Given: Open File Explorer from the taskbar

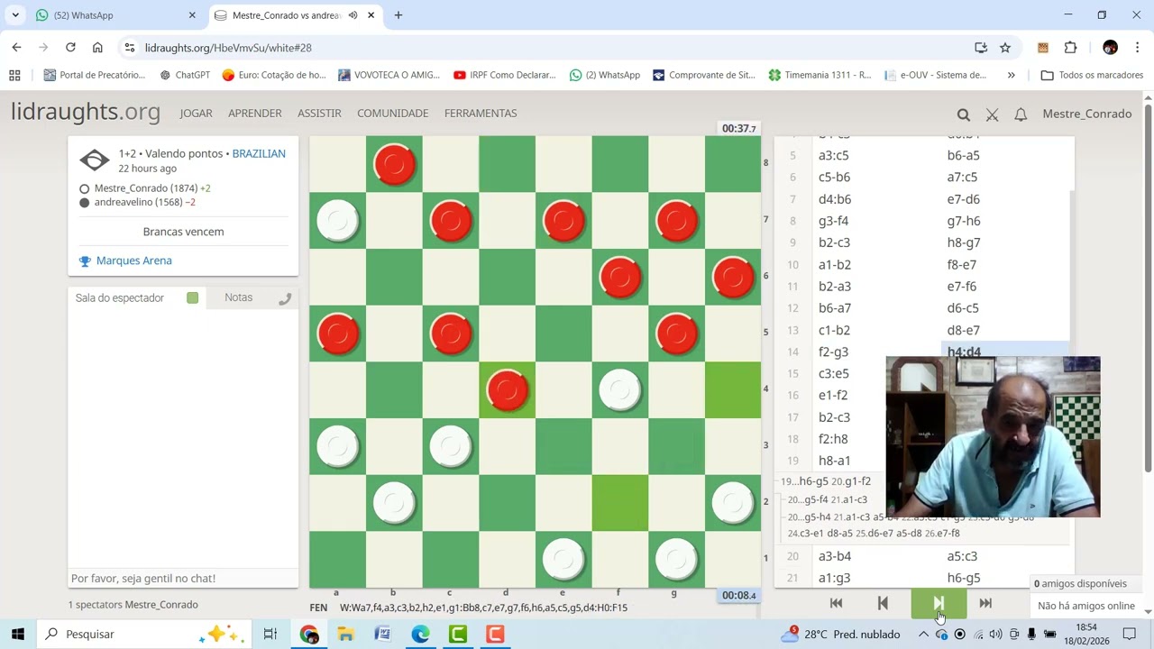Looking at the screenshot, I should click(345, 635).
